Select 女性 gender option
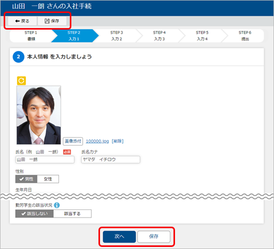This screenshot has height=249, width=274. (48, 179)
